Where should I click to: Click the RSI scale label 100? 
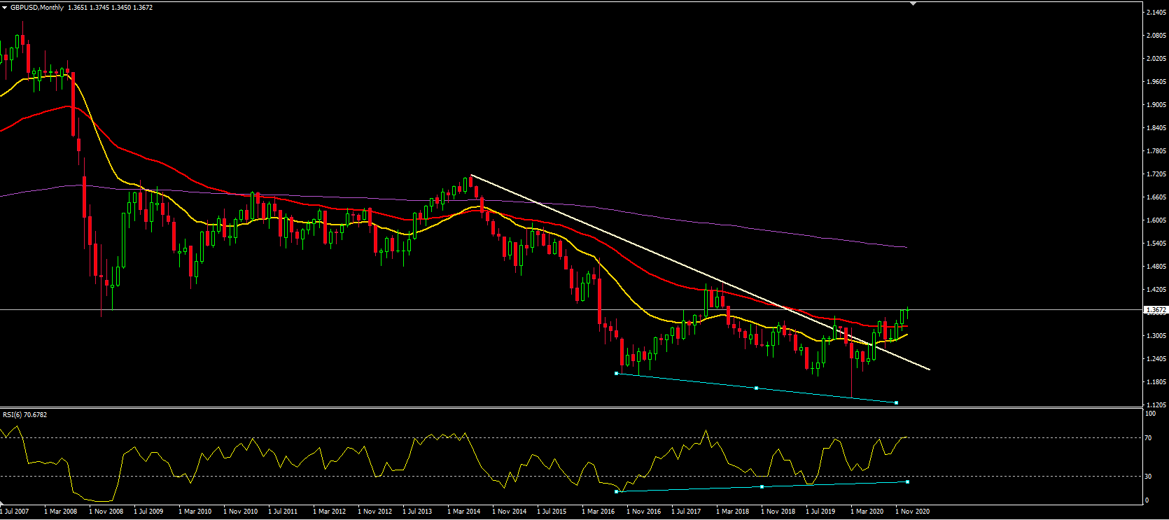point(1151,414)
